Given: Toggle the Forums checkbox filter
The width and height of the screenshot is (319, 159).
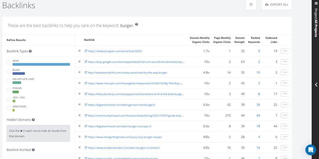Looking at the screenshot, I should pyautogui.click(x=8, y=90).
